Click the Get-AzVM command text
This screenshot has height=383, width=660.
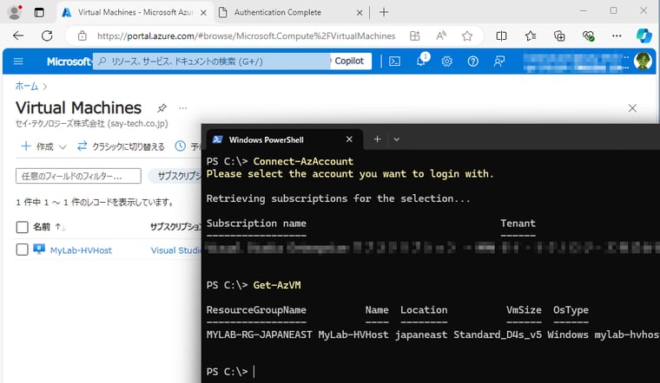click(277, 285)
